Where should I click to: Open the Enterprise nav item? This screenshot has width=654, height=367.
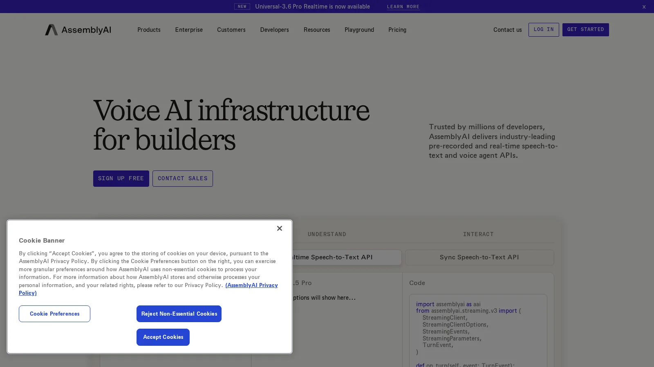(x=189, y=30)
